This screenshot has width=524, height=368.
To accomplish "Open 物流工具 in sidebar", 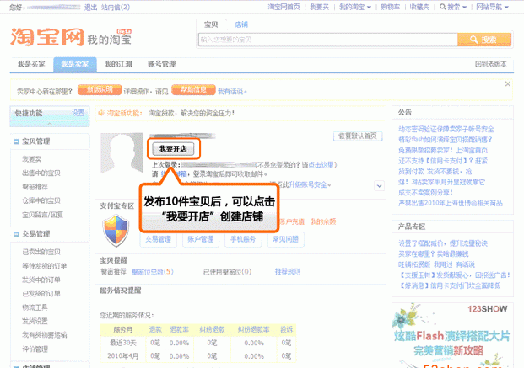I will 35,307.
